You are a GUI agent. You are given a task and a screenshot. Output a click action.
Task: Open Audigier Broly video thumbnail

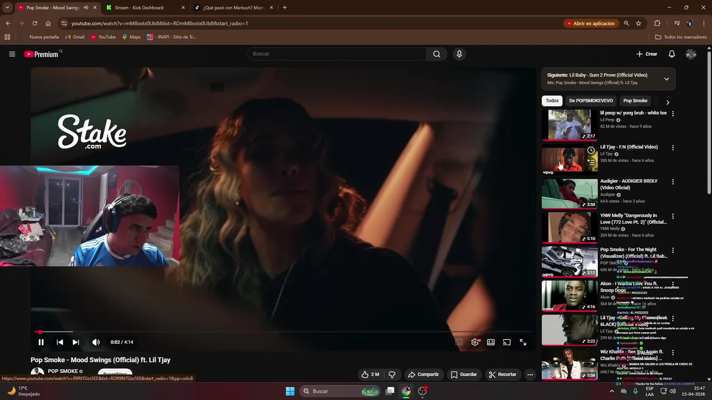click(x=570, y=193)
